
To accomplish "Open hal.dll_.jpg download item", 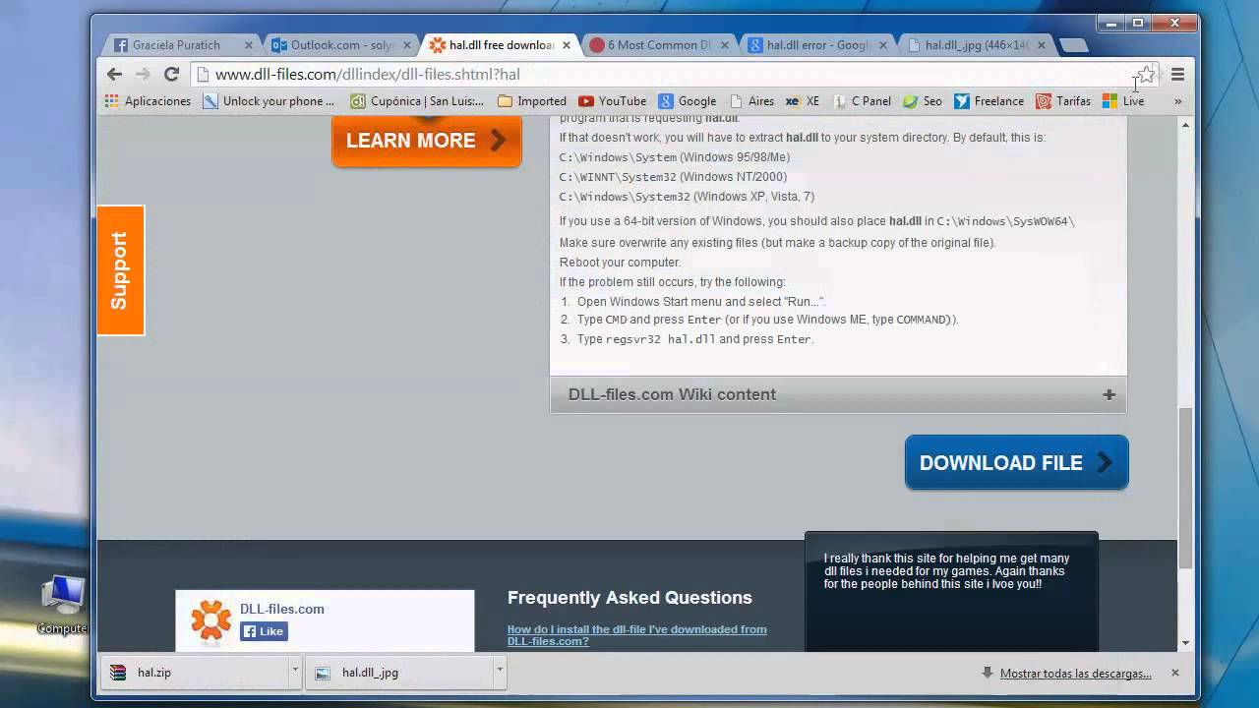I will pos(400,673).
